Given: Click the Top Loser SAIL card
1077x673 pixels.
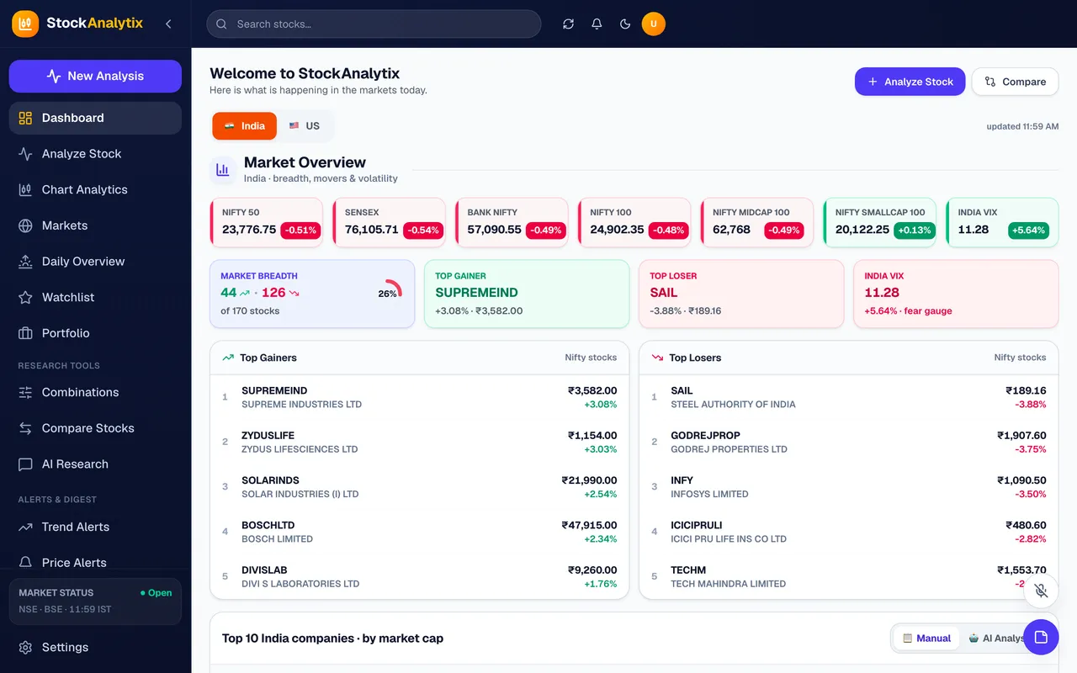Looking at the screenshot, I should 741,294.
